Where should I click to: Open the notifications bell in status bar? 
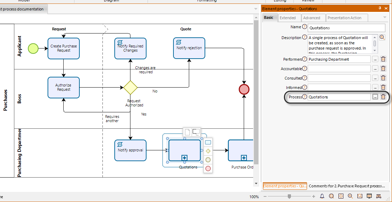pyautogui.click(x=322, y=196)
